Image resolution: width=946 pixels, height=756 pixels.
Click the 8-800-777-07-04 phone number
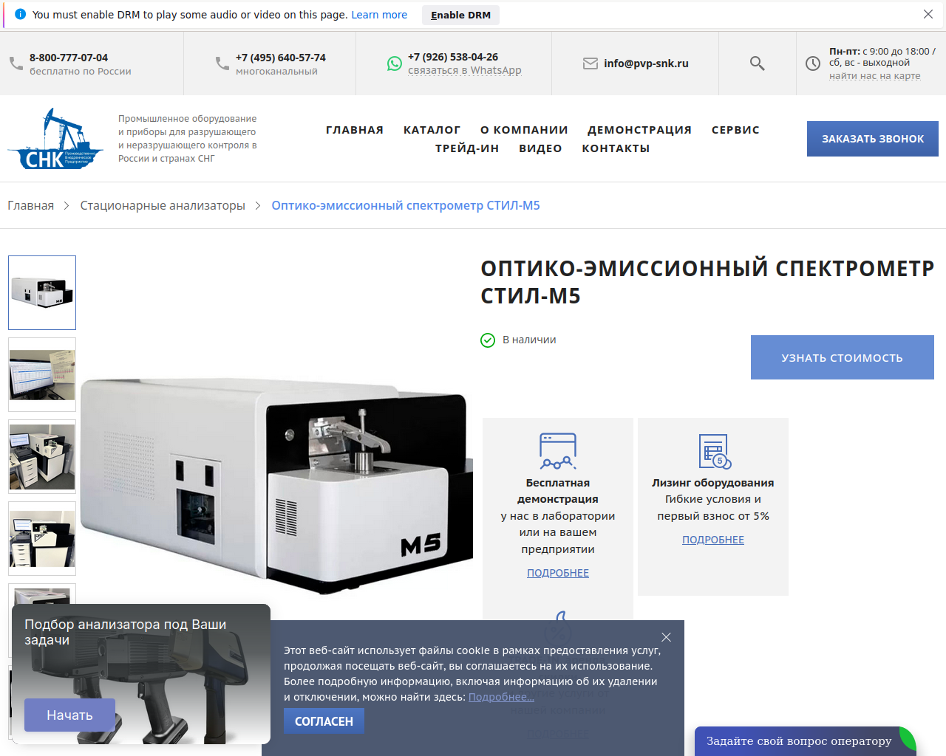(69, 58)
